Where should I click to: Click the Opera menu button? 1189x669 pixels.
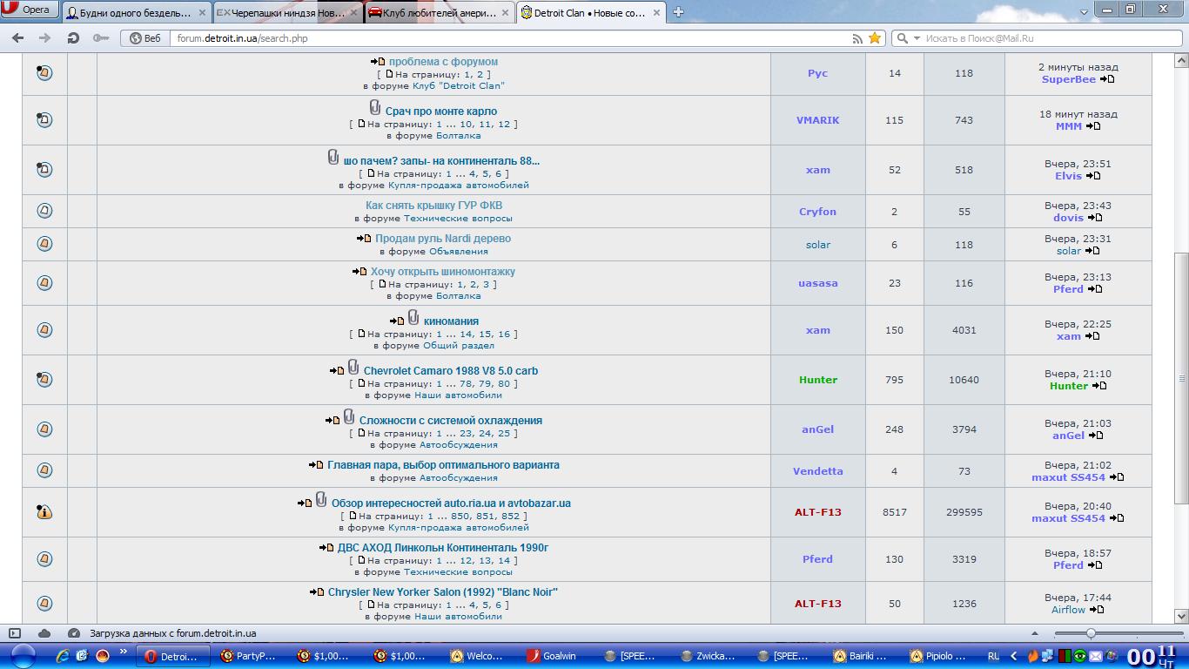coord(30,10)
